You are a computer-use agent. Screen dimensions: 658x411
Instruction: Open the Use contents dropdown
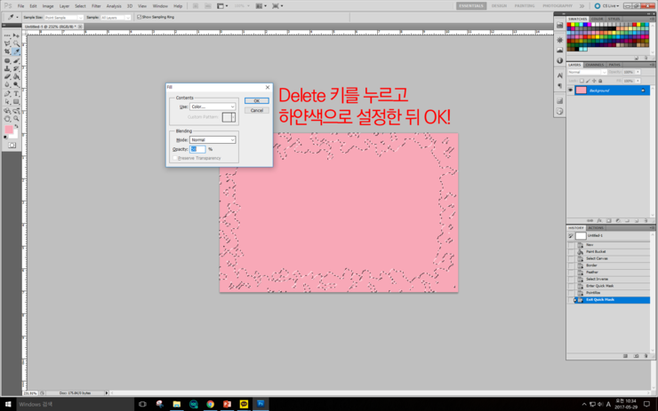pyautogui.click(x=213, y=107)
